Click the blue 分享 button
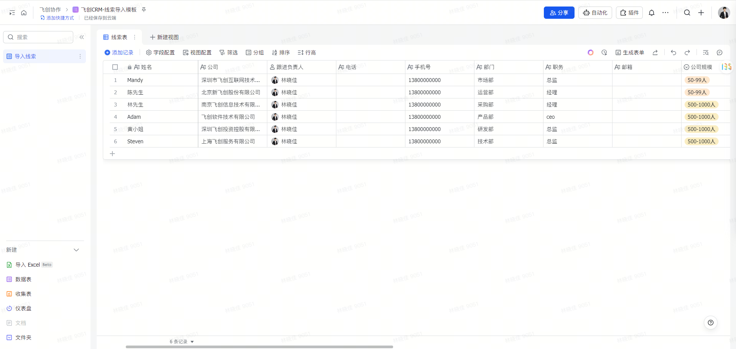Viewport: 736px width, 349px height. pyautogui.click(x=559, y=13)
